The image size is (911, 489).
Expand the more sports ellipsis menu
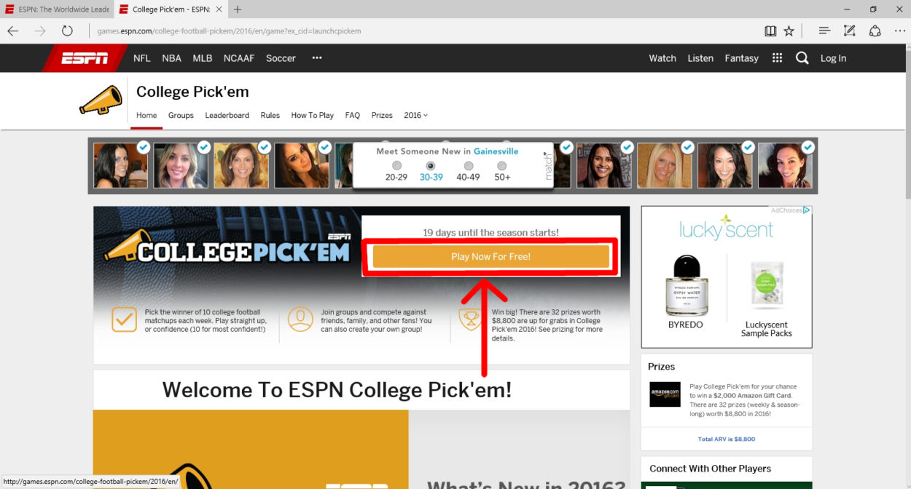pyautogui.click(x=317, y=58)
